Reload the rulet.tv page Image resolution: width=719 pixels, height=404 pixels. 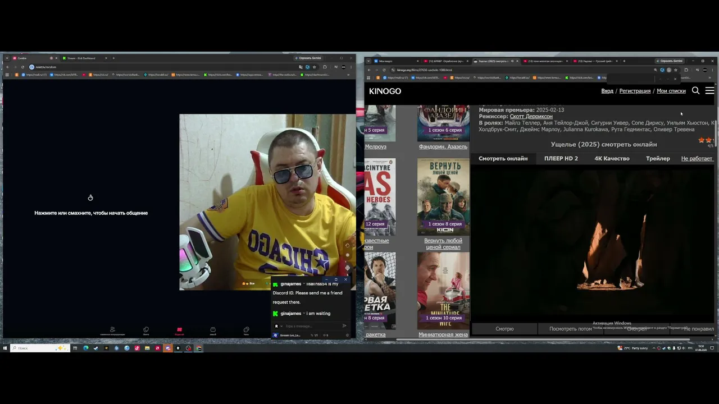(22, 67)
